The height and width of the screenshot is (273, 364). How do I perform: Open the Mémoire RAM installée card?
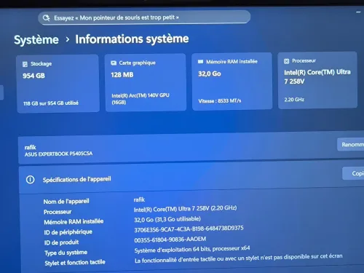point(232,82)
